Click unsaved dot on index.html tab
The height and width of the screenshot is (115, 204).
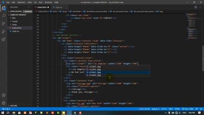click(x=48, y=7)
